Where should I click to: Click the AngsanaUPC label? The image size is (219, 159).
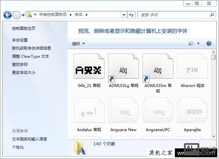158,130
